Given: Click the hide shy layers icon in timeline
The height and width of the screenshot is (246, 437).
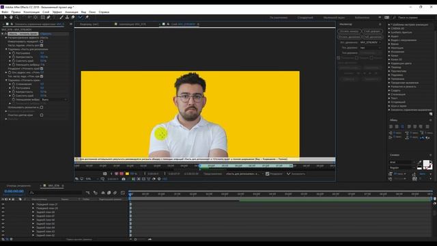Looking at the screenshot, I should pyautogui.click(x=103, y=193).
